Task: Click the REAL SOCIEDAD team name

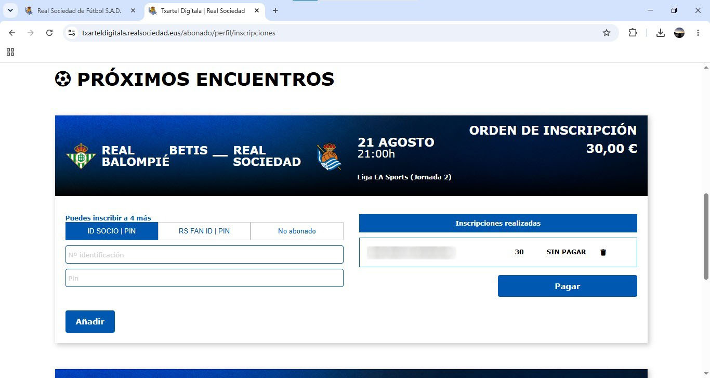Action: coord(267,156)
